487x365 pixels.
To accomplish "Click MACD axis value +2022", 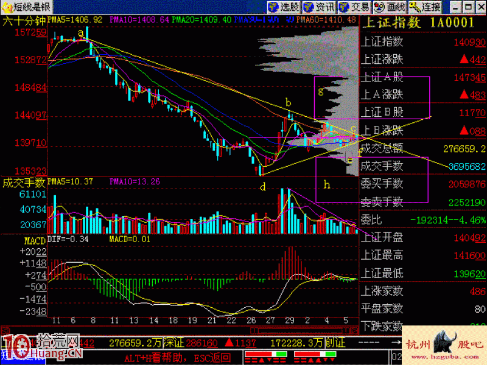I will click(x=33, y=252).
